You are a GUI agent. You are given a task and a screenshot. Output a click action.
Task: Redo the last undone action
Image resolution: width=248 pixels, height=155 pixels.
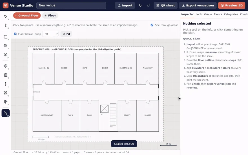tap(148, 5)
